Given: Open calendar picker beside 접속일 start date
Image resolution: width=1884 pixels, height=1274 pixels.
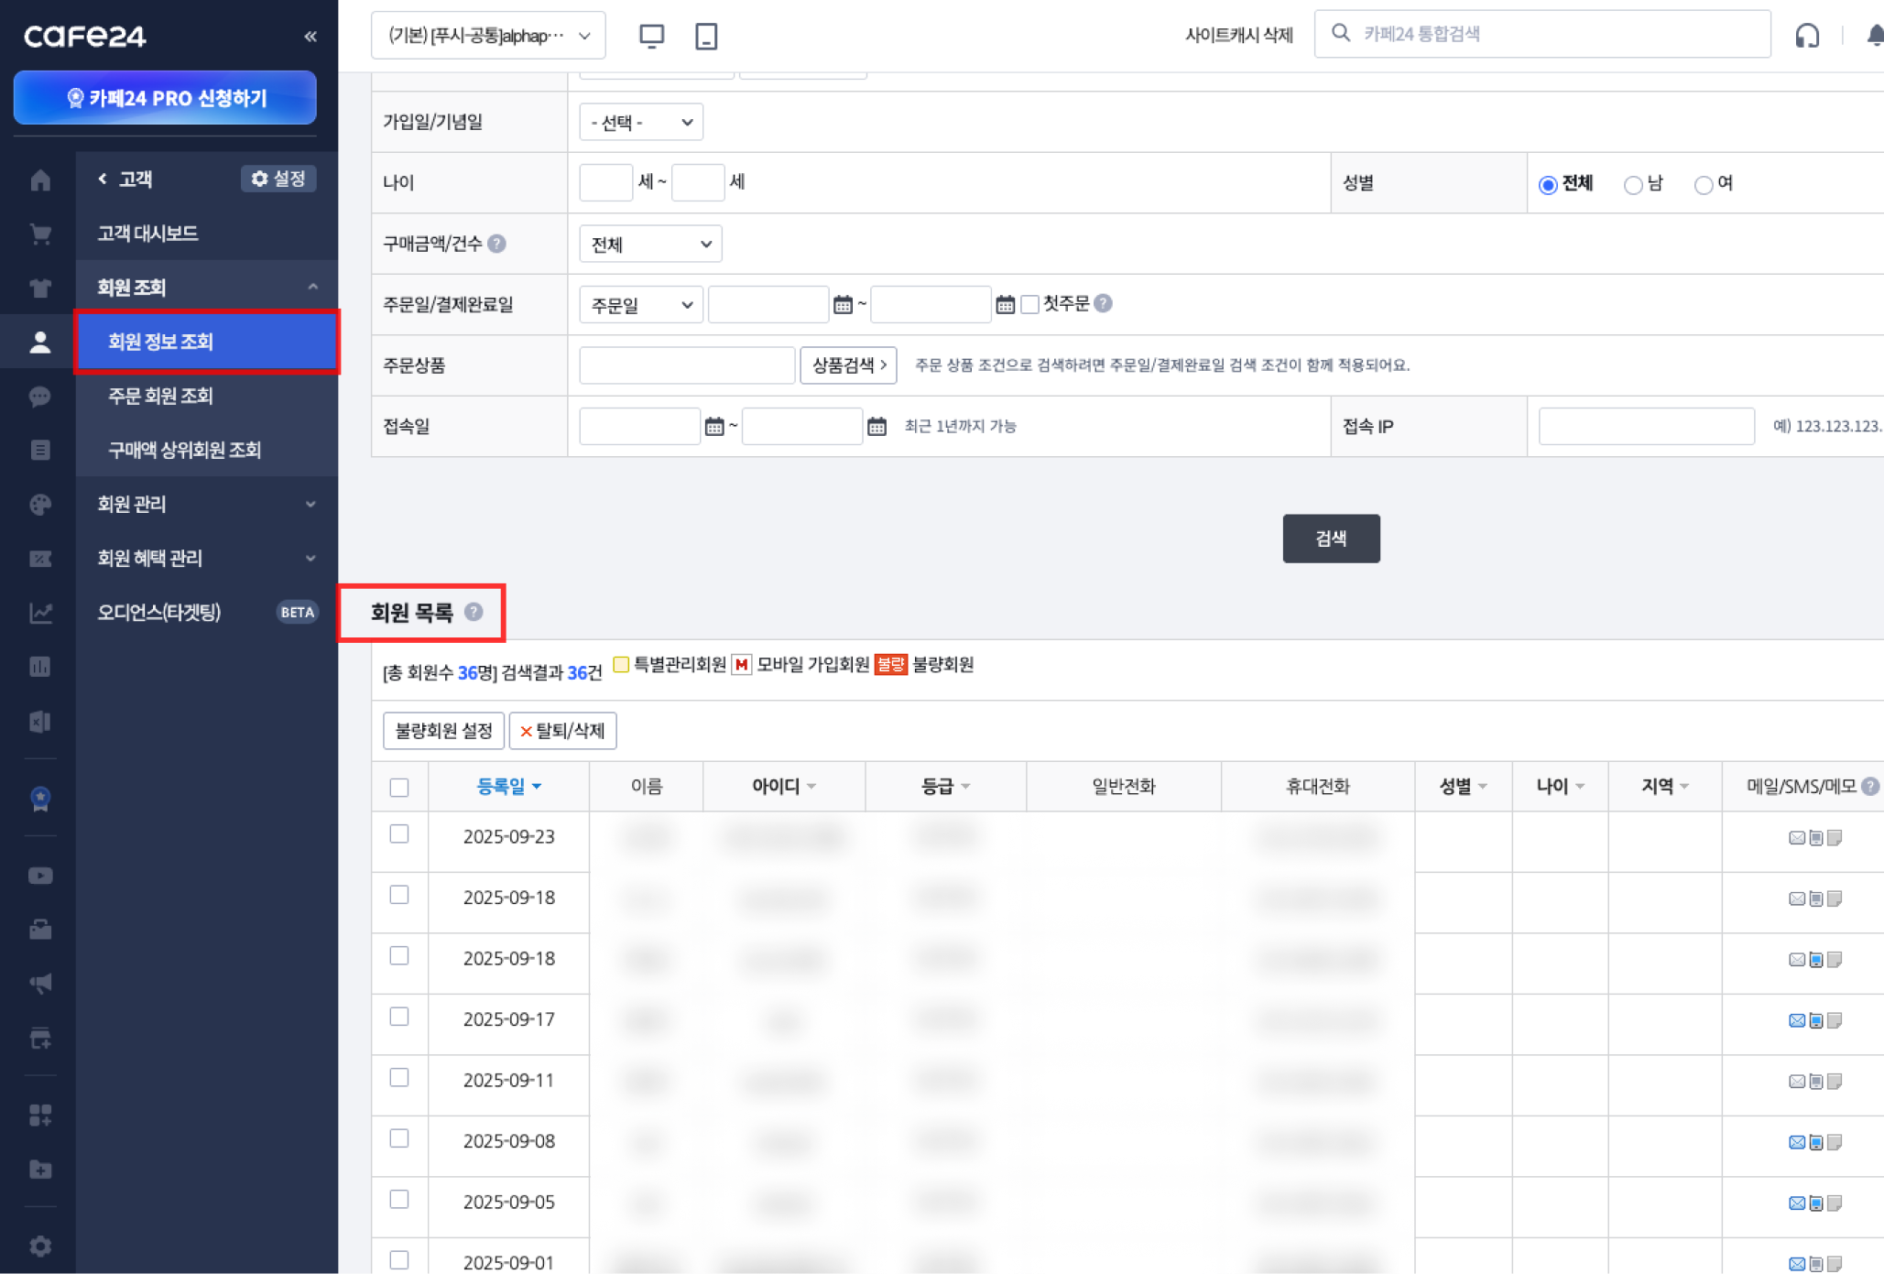Looking at the screenshot, I should [714, 426].
